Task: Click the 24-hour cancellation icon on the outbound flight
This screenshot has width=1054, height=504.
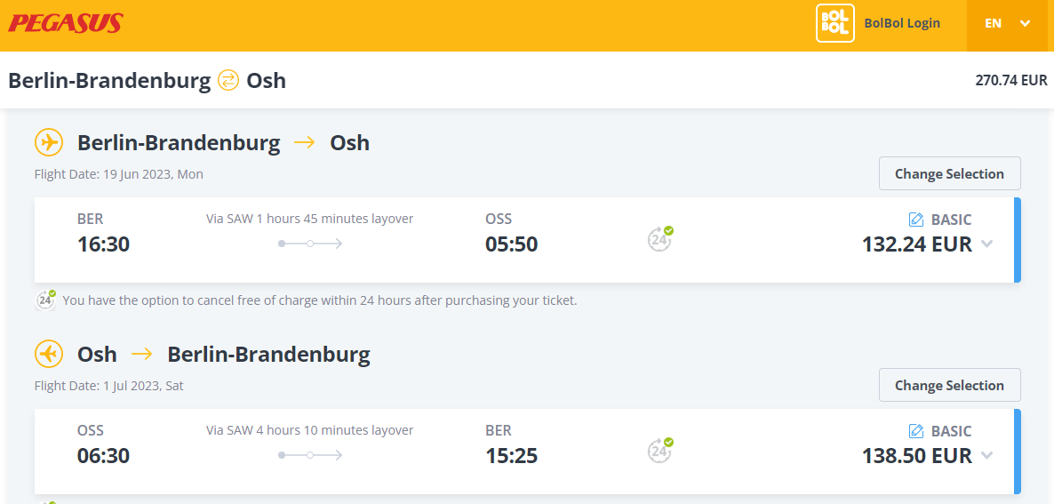Action: click(660, 238)
